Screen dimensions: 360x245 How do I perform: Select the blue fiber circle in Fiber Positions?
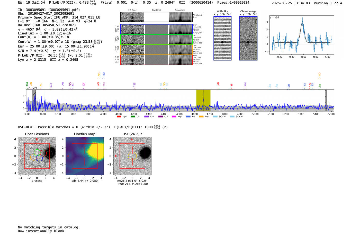39,158
